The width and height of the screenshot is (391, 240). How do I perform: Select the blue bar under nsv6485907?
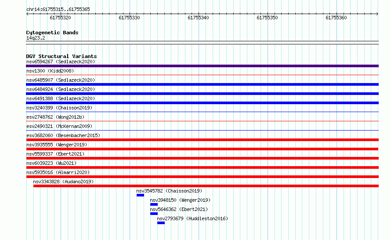[202, 84]
